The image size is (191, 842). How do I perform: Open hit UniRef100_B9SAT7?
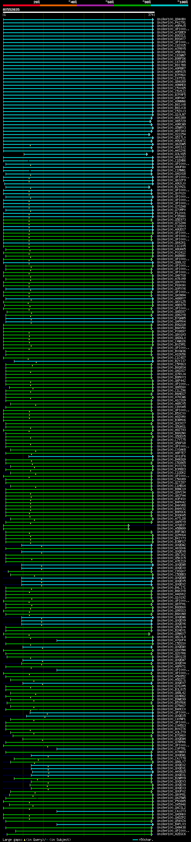coord(171,39)
